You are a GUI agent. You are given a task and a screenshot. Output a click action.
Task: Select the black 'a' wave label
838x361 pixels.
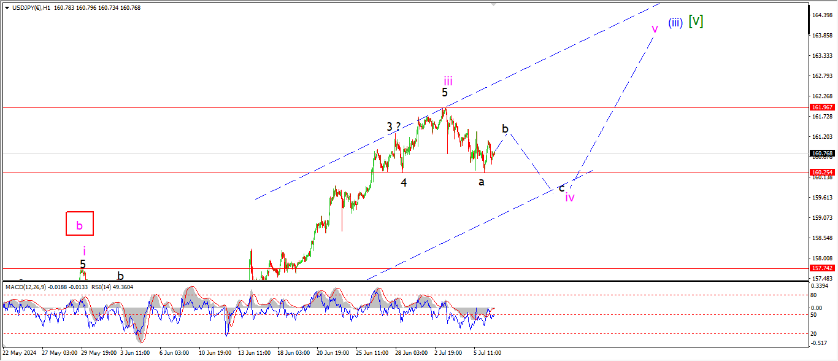click(x=482, y=182)
